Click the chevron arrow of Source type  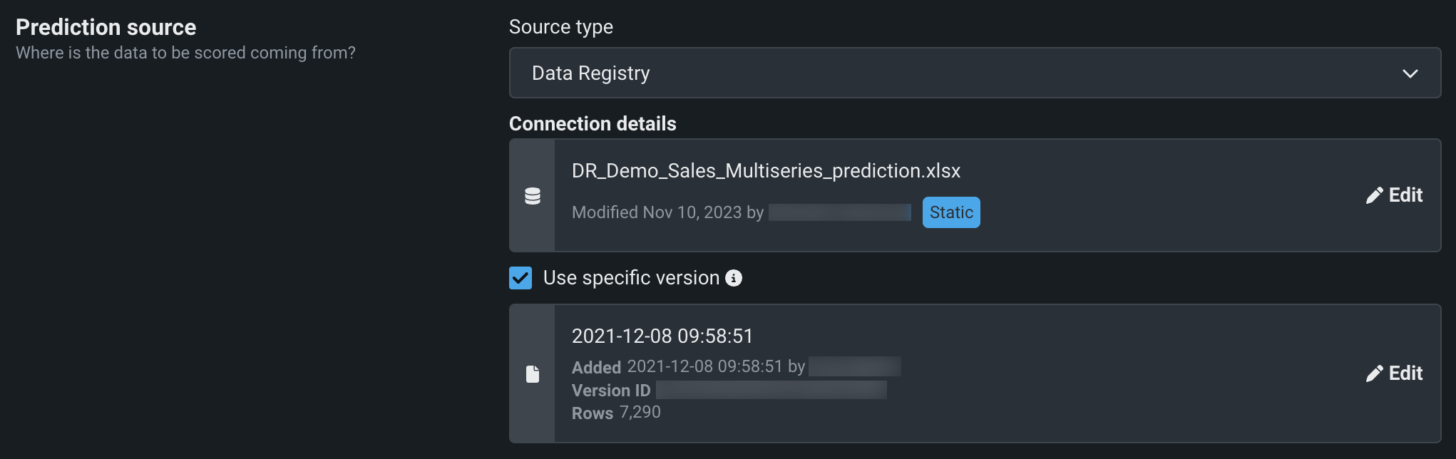pyautogui.click(x=1410, y=73)
